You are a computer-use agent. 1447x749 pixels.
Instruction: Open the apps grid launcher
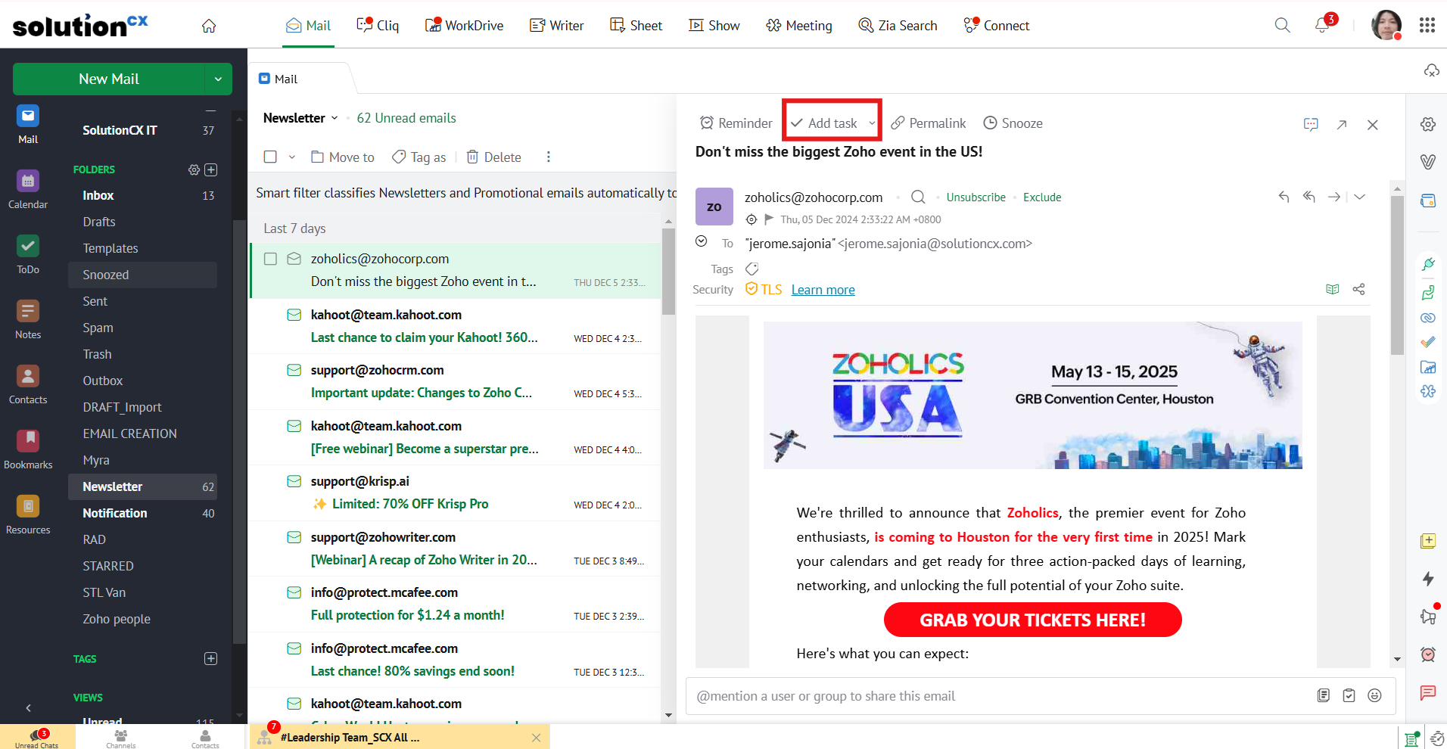1427,25
